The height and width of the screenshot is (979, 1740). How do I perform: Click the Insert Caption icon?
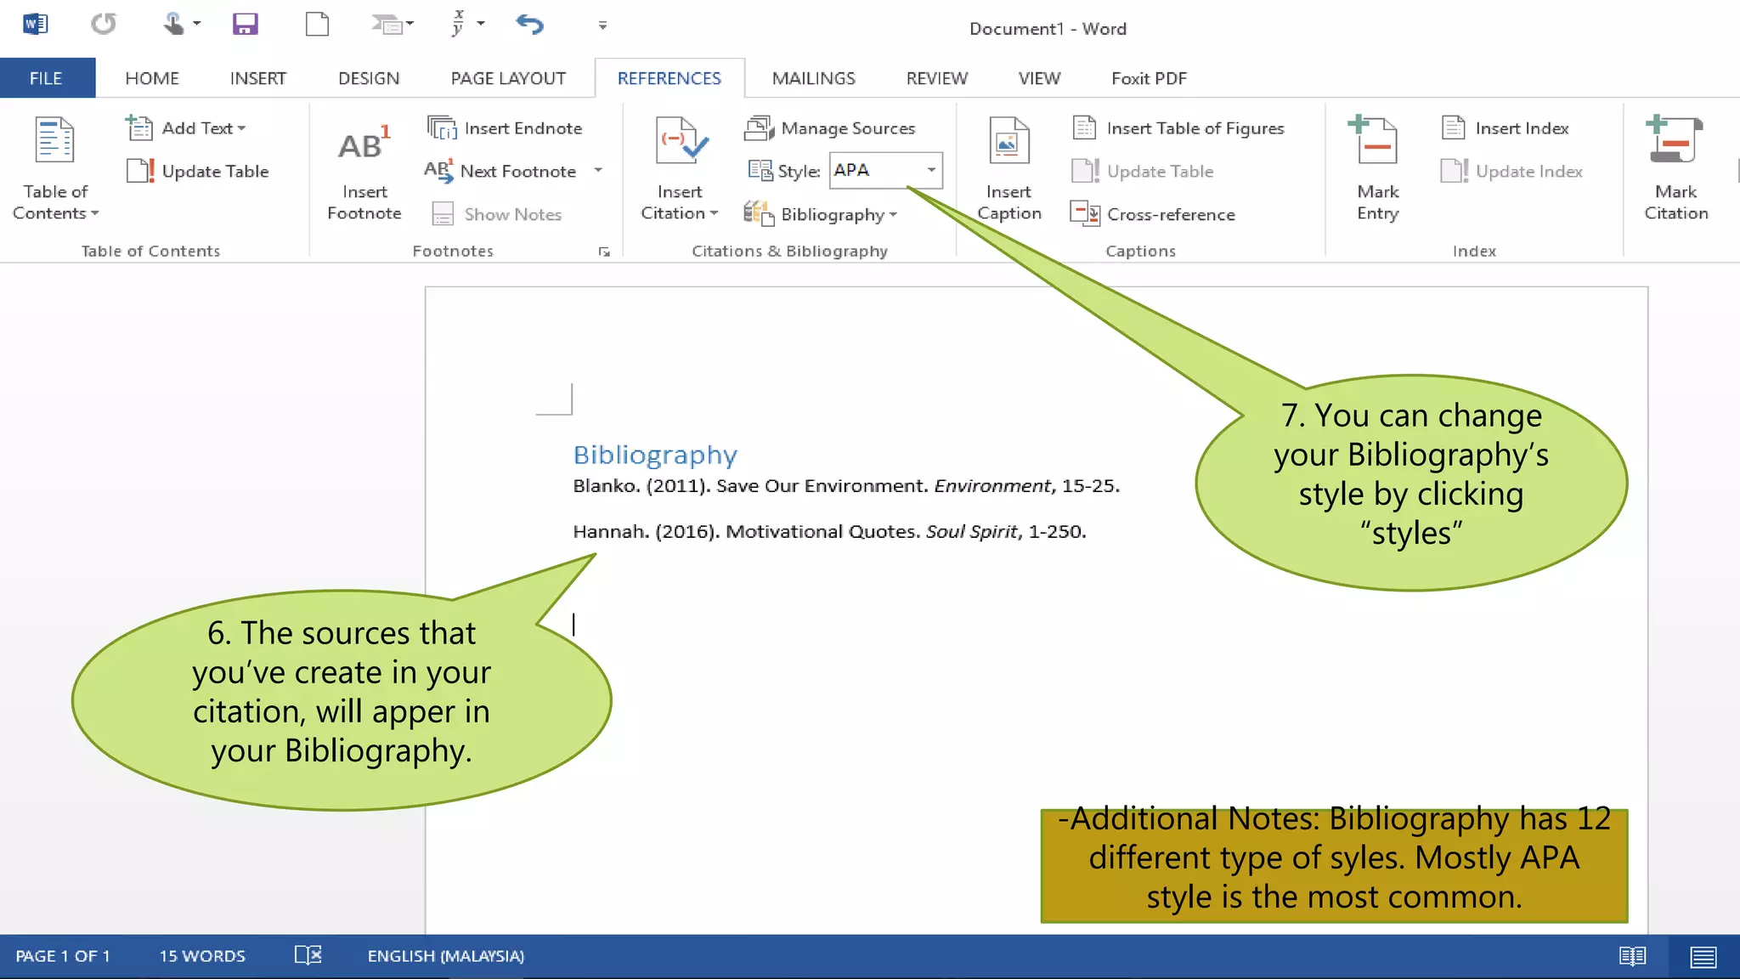pyautogui.click(x=1008, y=143)
